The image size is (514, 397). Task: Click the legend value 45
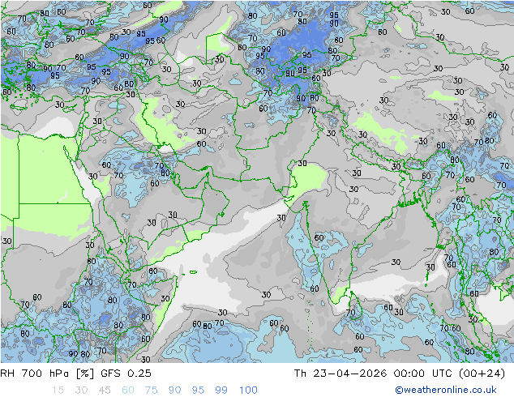pyautogui.click(x=105, y=391)
